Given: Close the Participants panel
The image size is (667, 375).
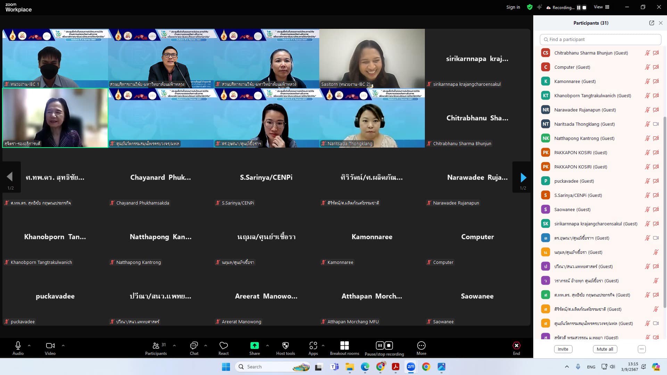Looking at the screenshot, I should [661, 23].
